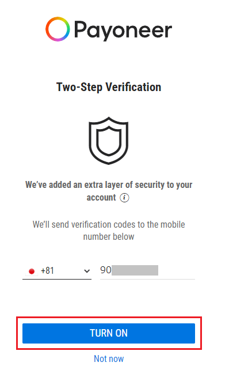Click the Payoneer rainbow ring logo

[58, 29]
